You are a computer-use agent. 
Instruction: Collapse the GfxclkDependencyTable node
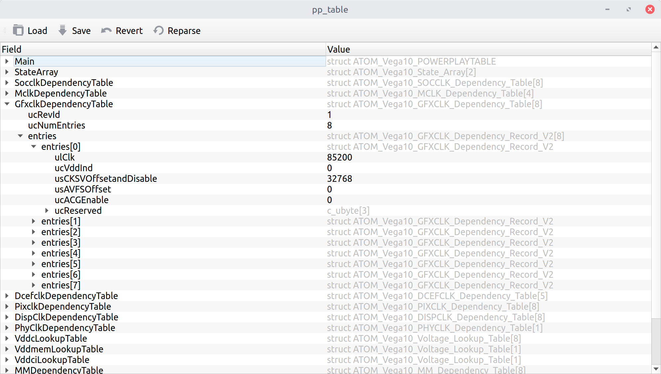pyautogui.click(x=7, y=104)
